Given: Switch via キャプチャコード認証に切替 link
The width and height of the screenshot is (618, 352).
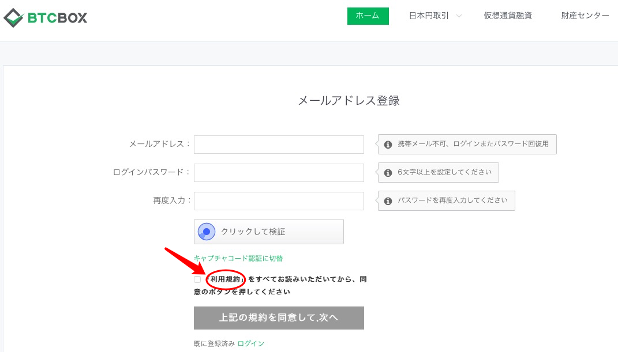Looking at the screenshot, I should (x=238, y=259).
